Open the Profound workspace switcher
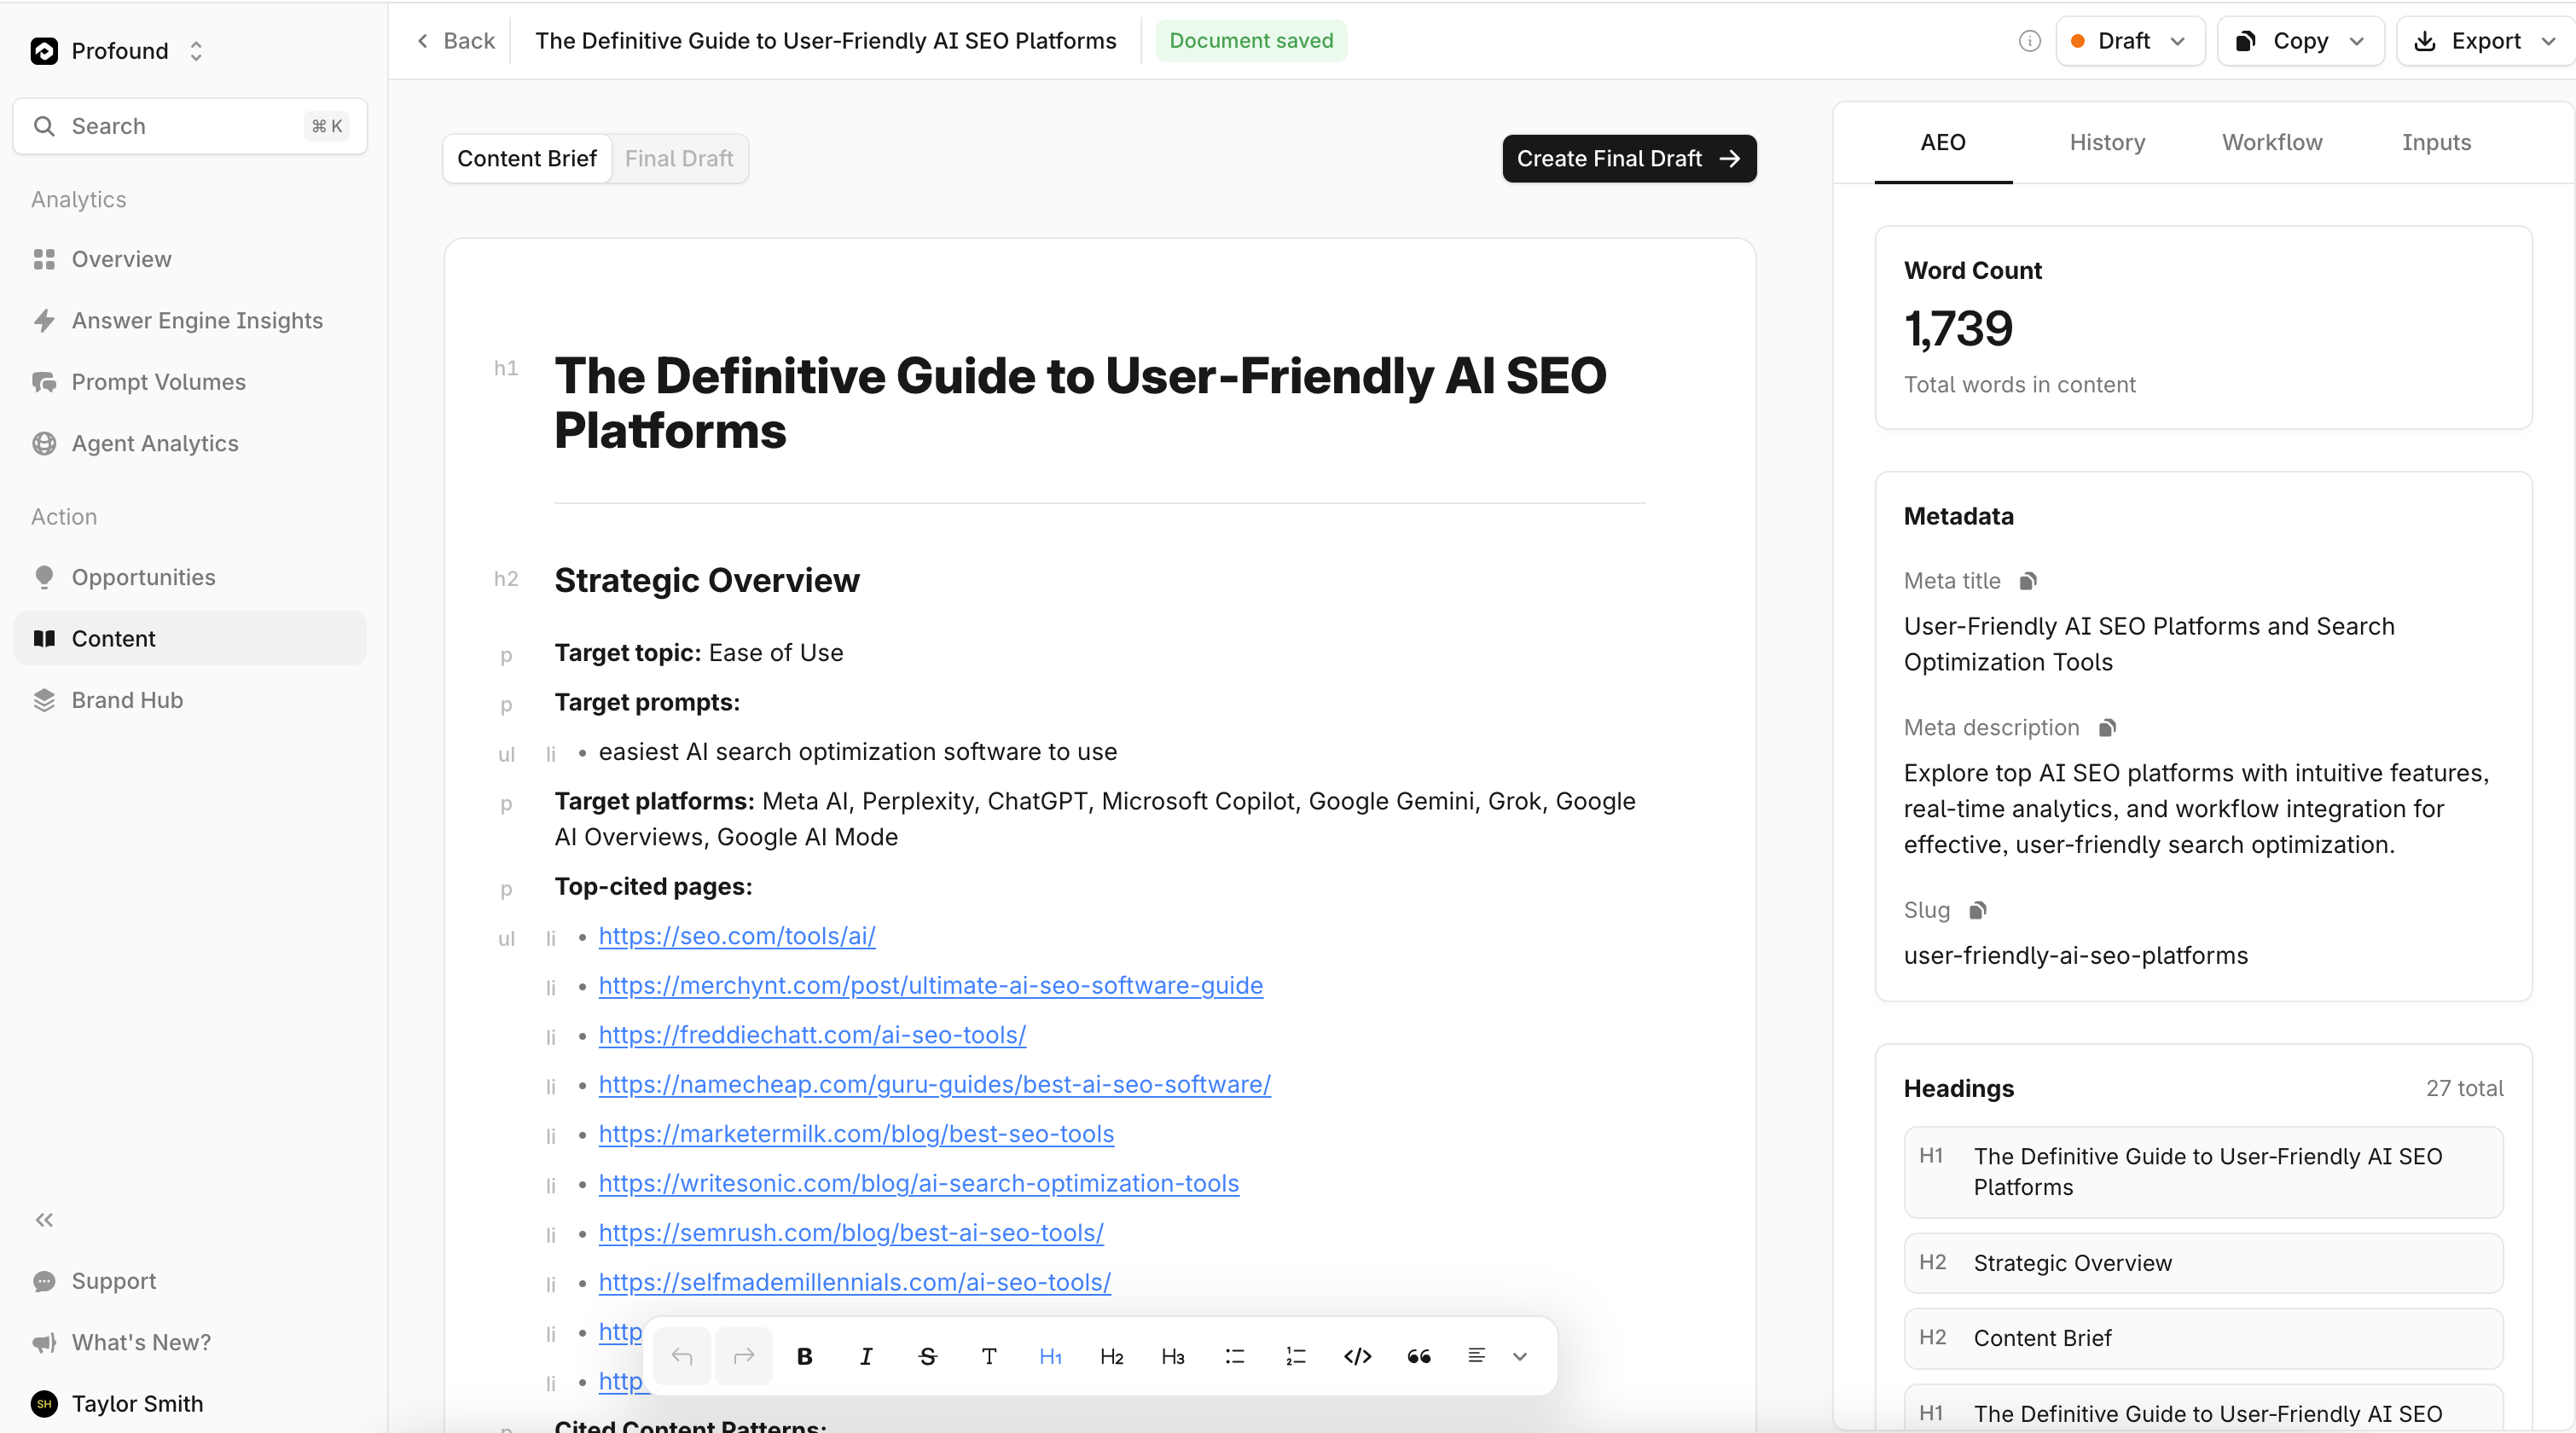The width and height of the screenshot is (2576, 1433). pos(196,51)
